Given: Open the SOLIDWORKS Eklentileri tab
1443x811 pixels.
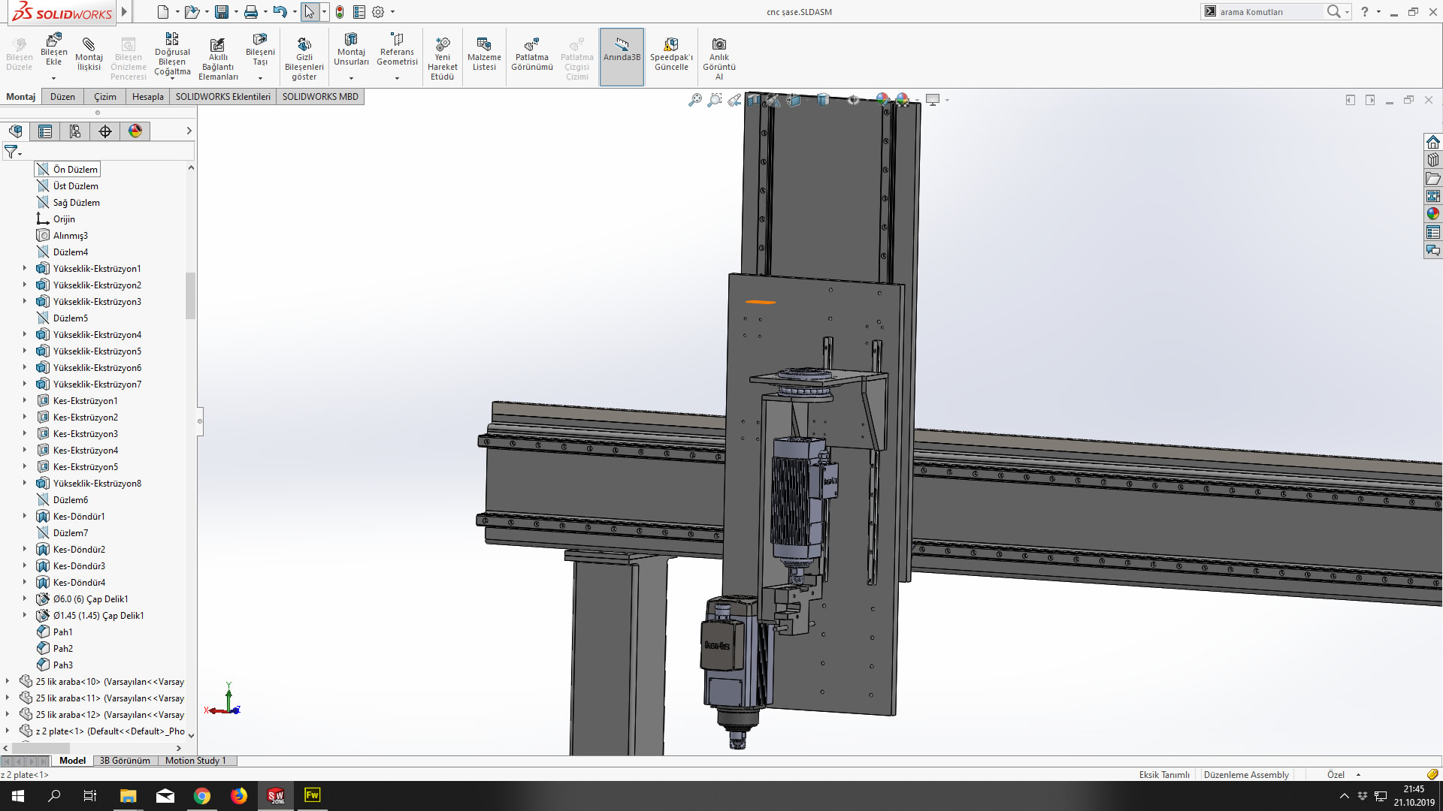Looking at the screenshot, I should point(223,97).
